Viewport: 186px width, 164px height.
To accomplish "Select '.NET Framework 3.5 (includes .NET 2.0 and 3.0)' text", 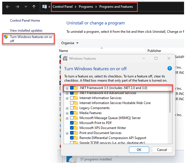I will (x=113, y=88).
